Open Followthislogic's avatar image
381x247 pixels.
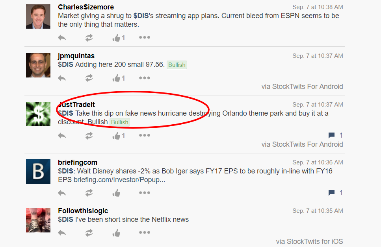point(38,220)
